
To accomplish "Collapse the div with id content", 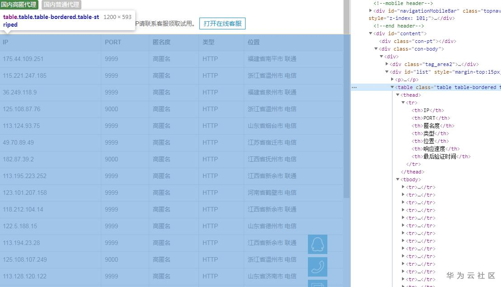I will tap(370, 33).
